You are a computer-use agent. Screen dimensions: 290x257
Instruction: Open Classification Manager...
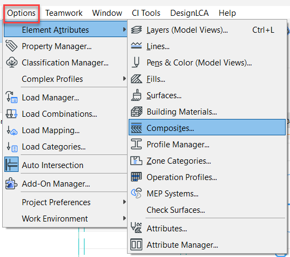tap(65, 63)
